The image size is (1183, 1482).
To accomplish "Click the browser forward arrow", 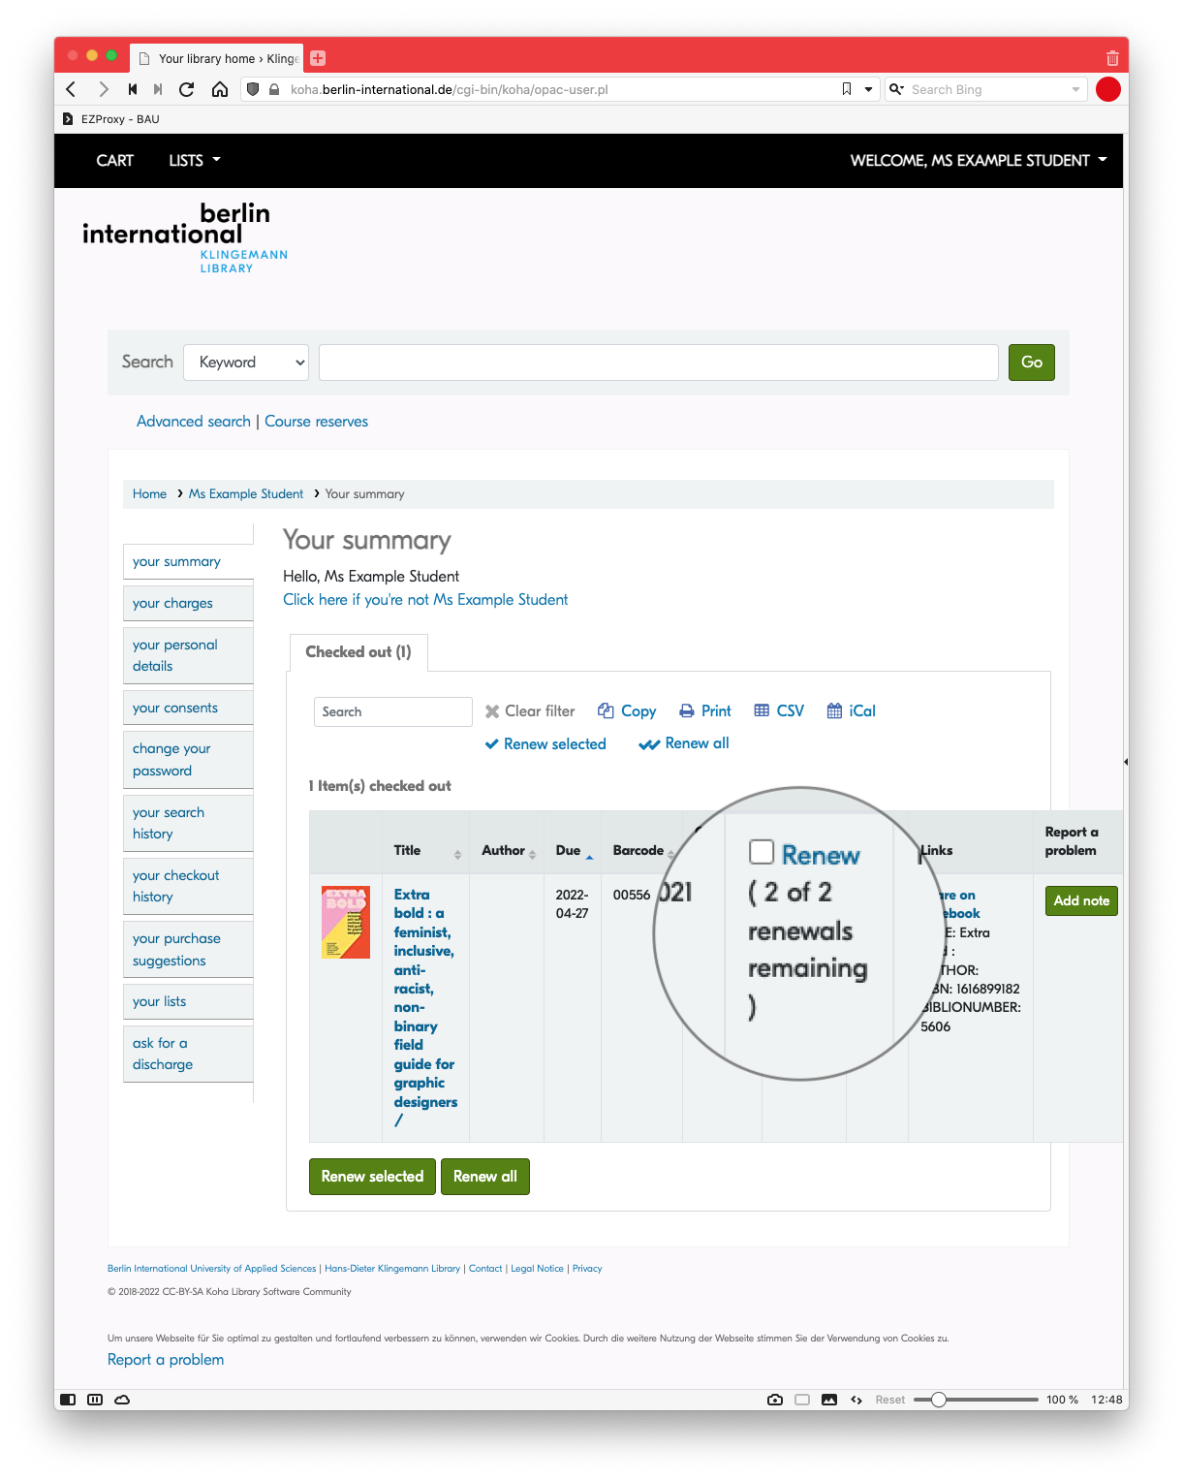I will (x=103, y=89).
